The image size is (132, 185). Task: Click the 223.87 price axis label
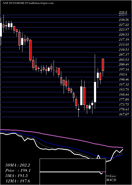click(x=124, y=30)
